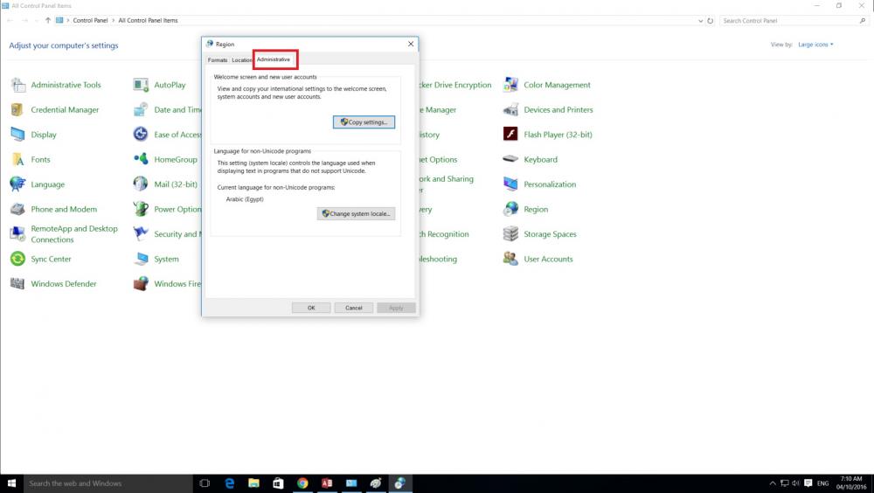Close the Region dialog window
The image size is (874, 493).
411,44
